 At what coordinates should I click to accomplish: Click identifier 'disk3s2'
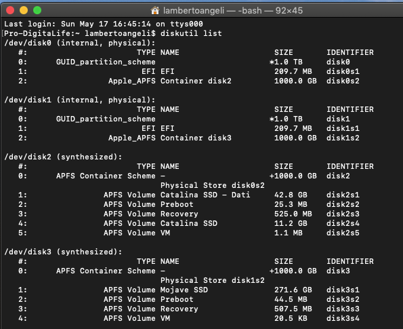(x=343, y=299)
